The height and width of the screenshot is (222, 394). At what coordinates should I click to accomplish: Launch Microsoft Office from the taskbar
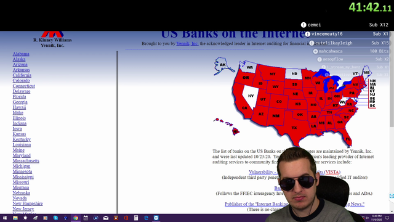click(x=126, y=218)
